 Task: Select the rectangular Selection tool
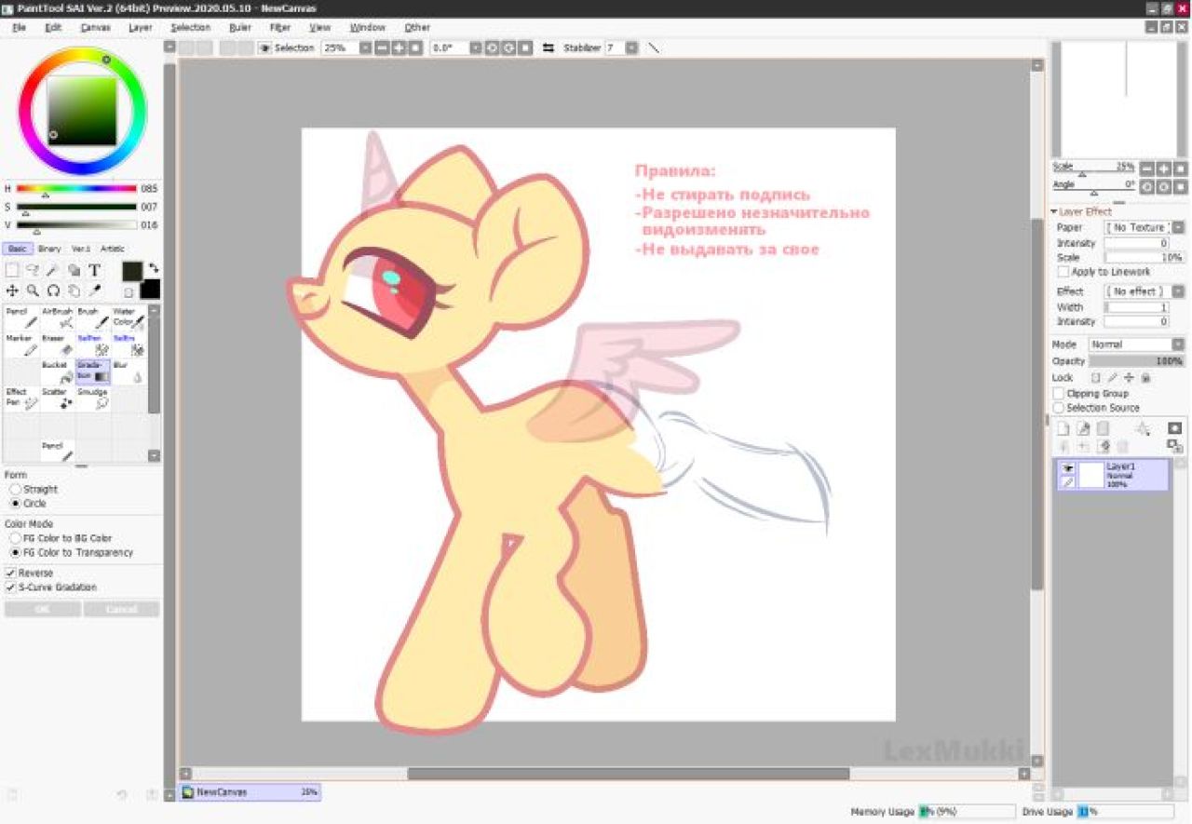click(x=12, y=270)
